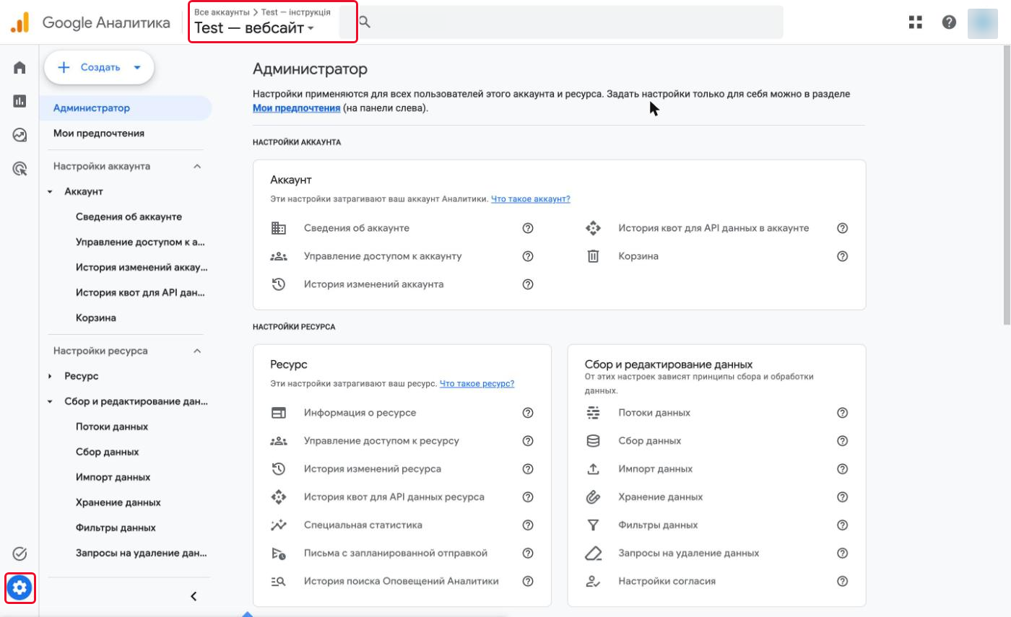Open the Test — вебсайт property selector
The image size is (1011, 617).
254,29
